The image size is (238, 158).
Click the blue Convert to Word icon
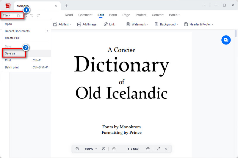[x=226, y=40]
